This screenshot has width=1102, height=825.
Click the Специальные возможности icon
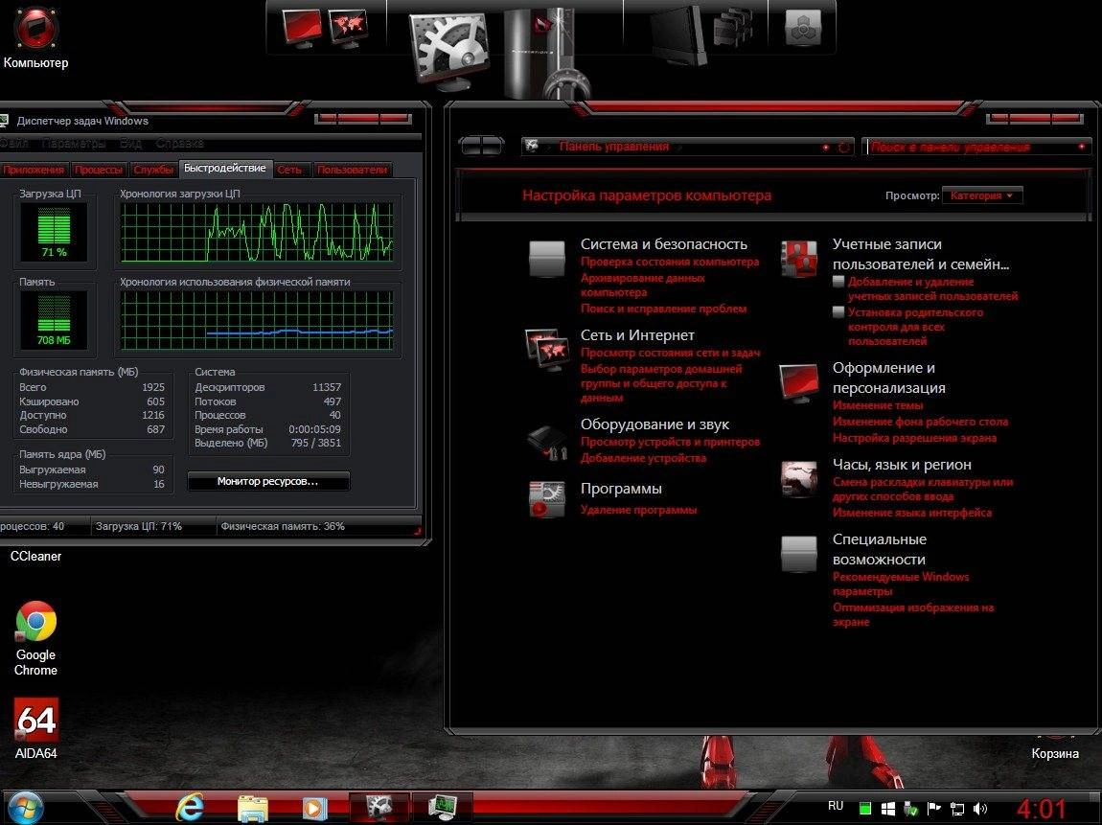pos(799,554)
